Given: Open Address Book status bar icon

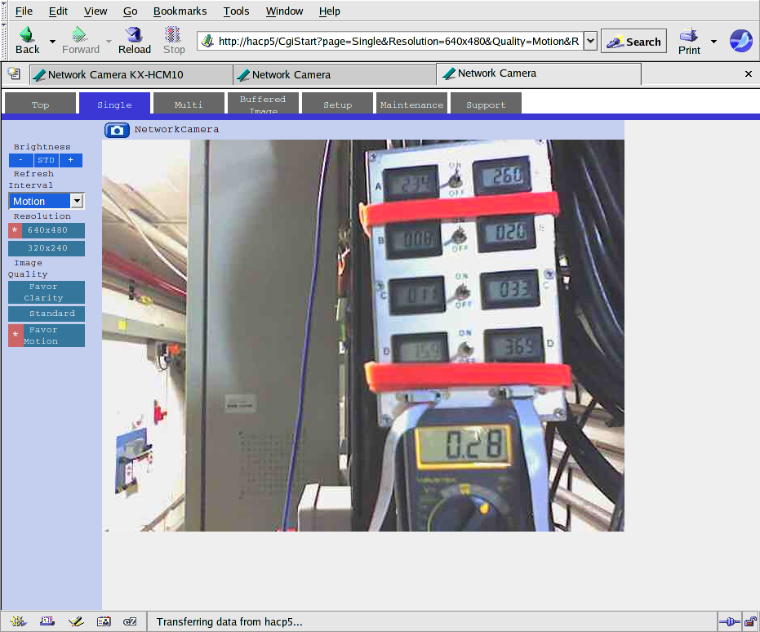Looking at the screenshot, I should click(x=104, y=621).
